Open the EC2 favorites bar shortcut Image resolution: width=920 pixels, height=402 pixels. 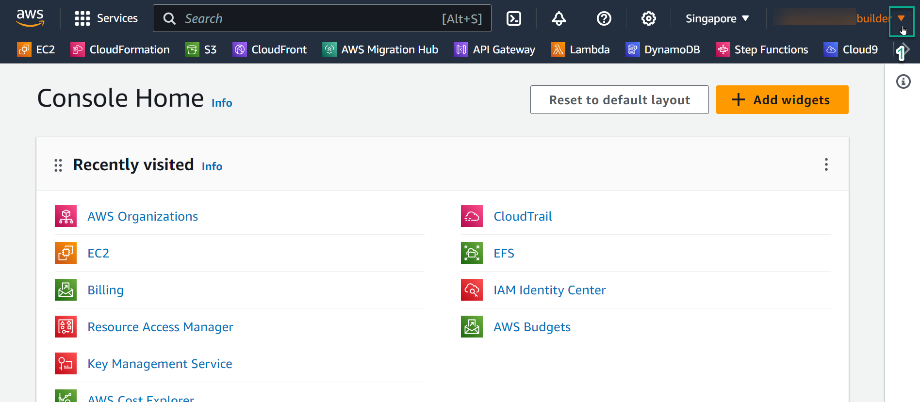tap(36, 49)
